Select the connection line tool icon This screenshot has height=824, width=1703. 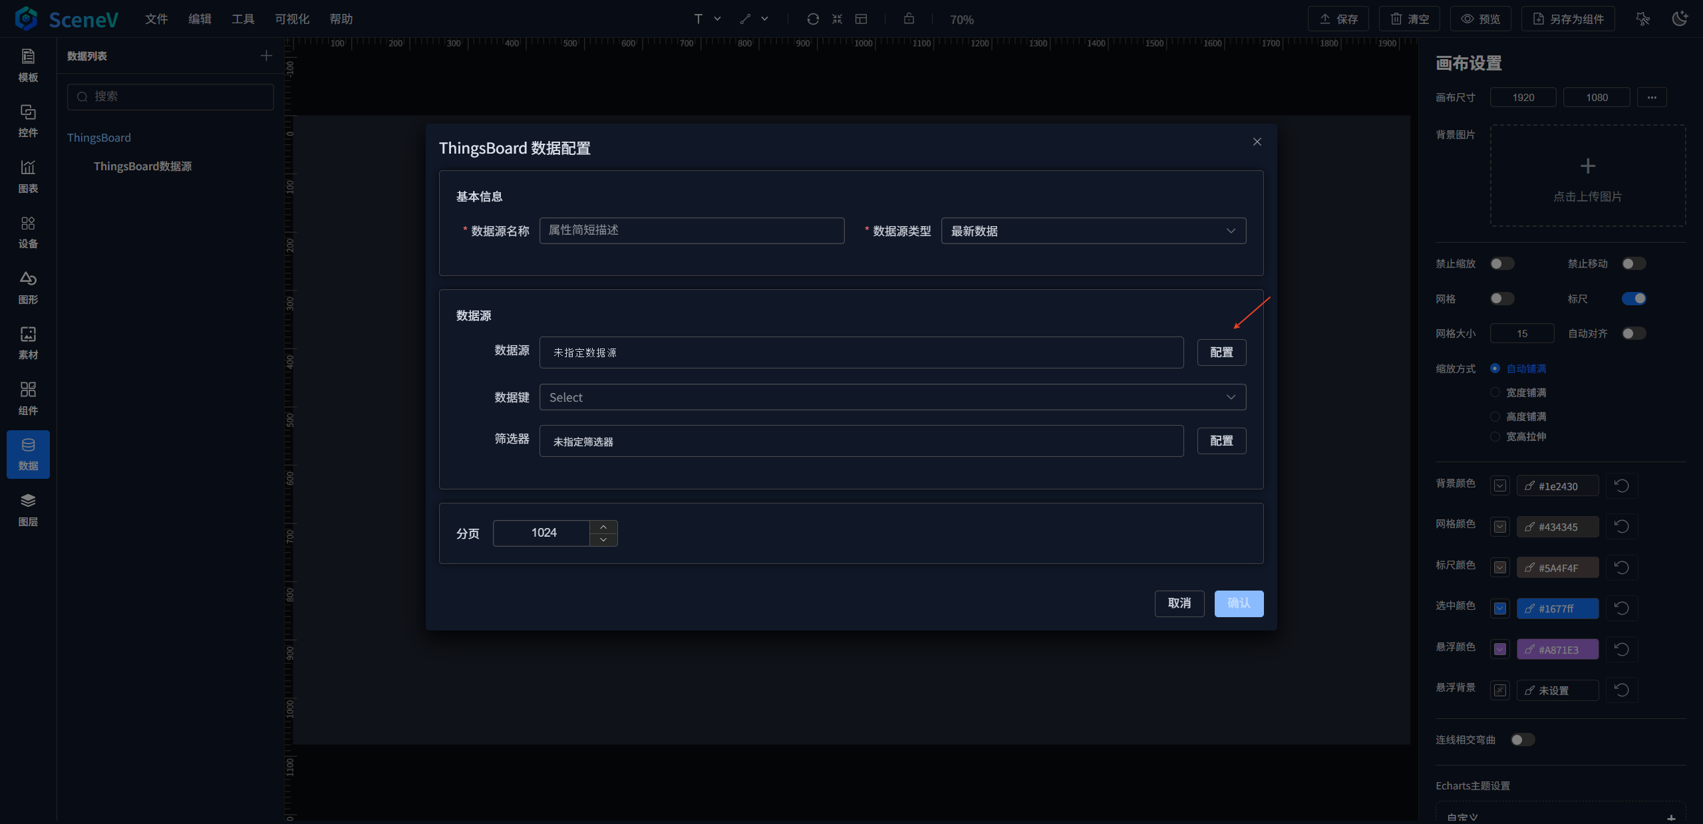tap(745, 19)
